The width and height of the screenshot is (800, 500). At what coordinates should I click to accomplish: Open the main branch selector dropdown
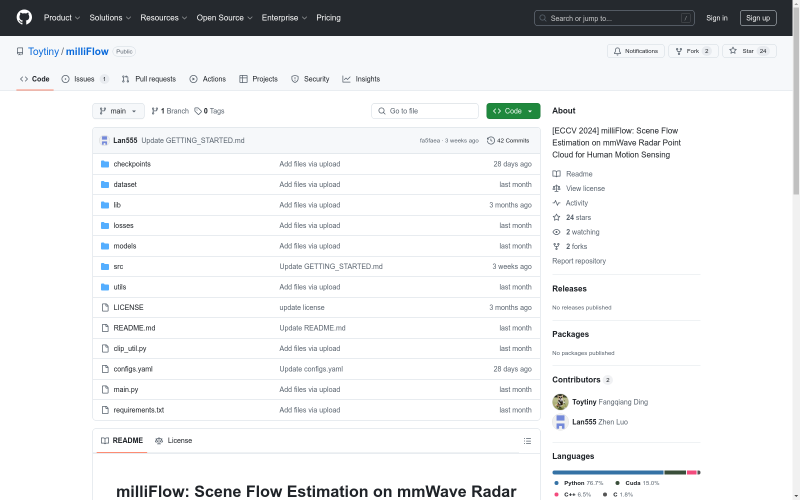118,111
